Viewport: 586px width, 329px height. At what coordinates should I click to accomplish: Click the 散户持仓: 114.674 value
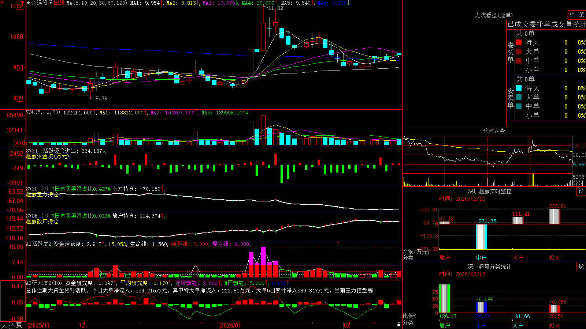click(x=137, y=216)
